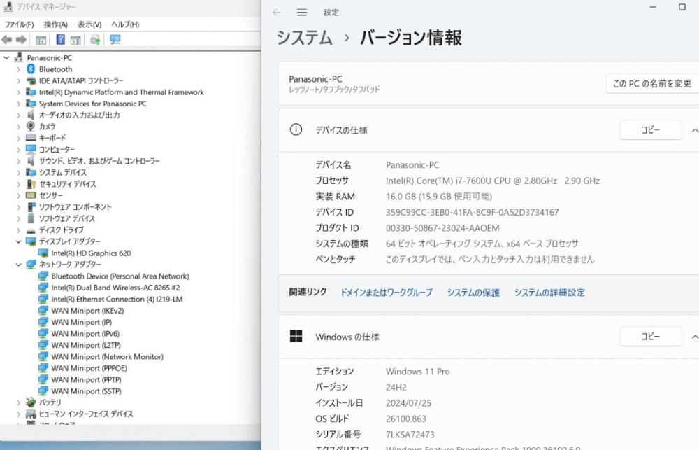Click OS build value 26100.863
The image size is (699, 450).
(x=405, y=419)
